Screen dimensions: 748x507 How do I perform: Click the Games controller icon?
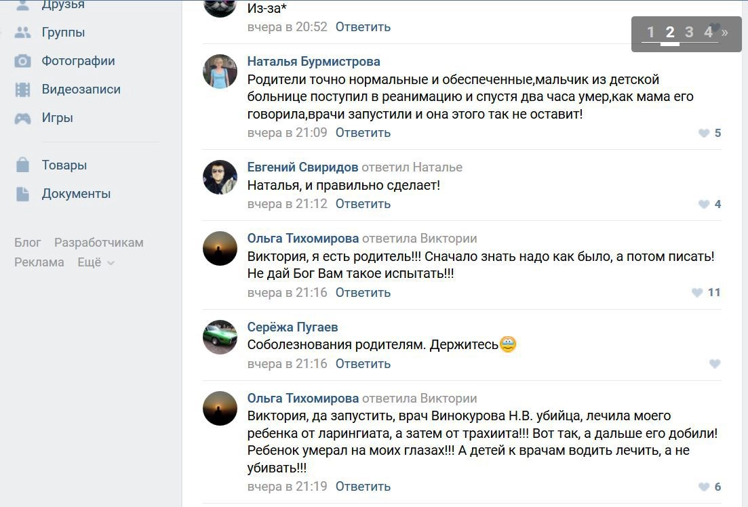(23, 118)
